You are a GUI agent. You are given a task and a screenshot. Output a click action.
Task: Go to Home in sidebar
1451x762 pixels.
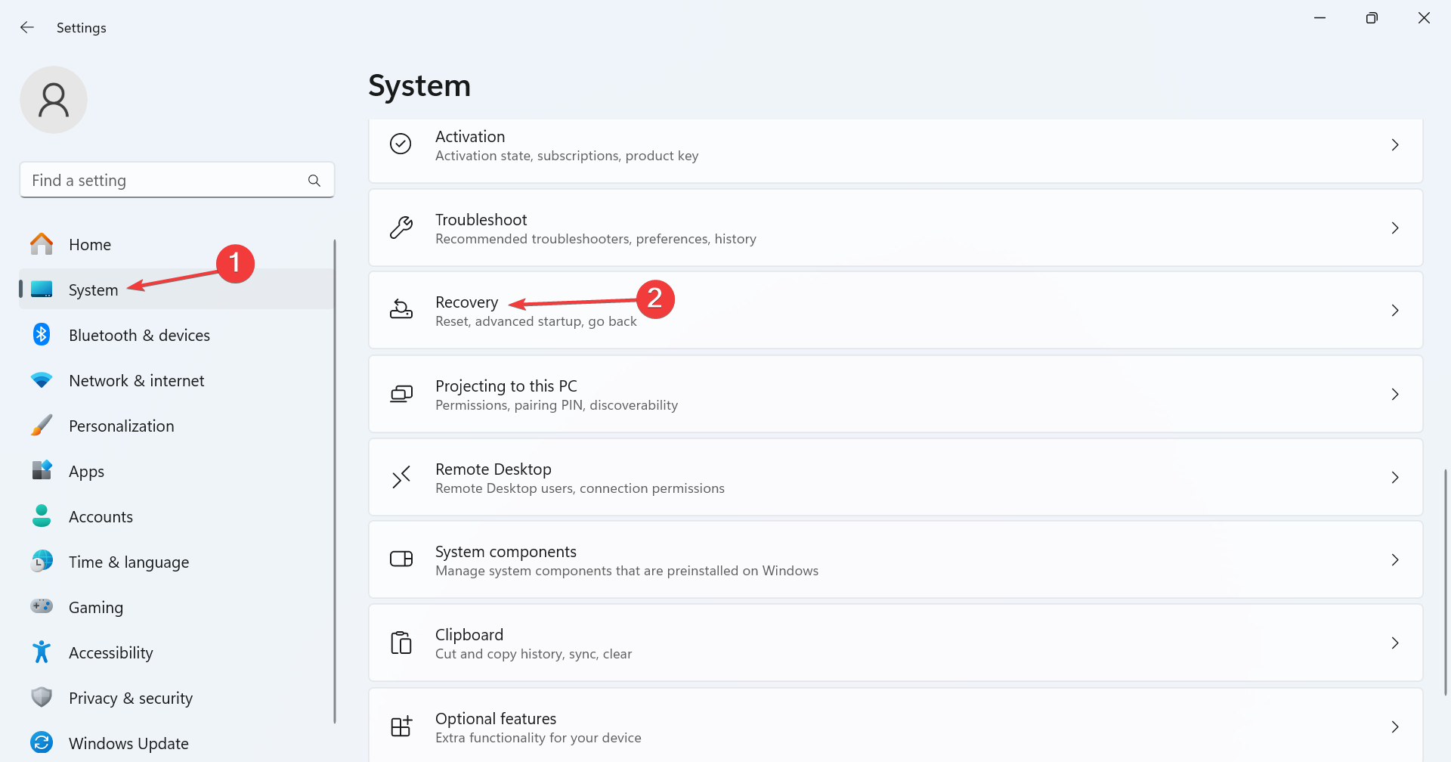[x=176, y=244]
